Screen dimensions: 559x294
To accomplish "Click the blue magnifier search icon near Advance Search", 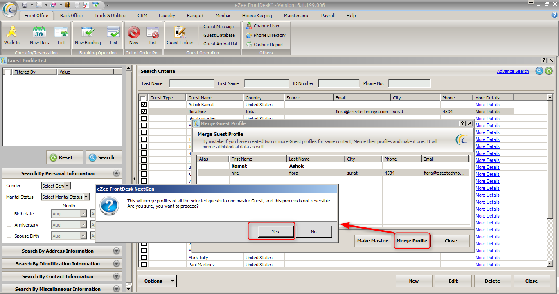I will [539, 71].
